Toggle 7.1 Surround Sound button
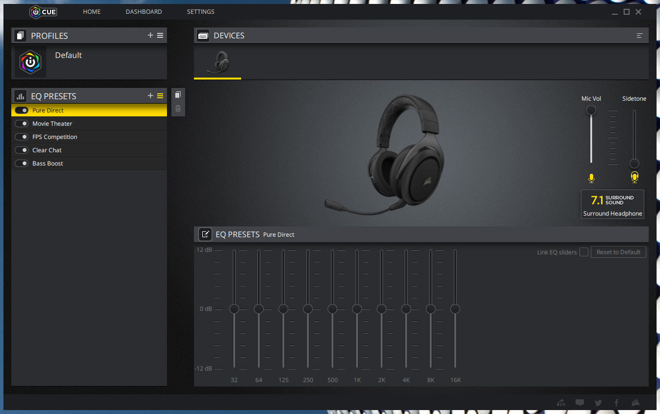Screen dimensions: 660x414 point(612,204)
